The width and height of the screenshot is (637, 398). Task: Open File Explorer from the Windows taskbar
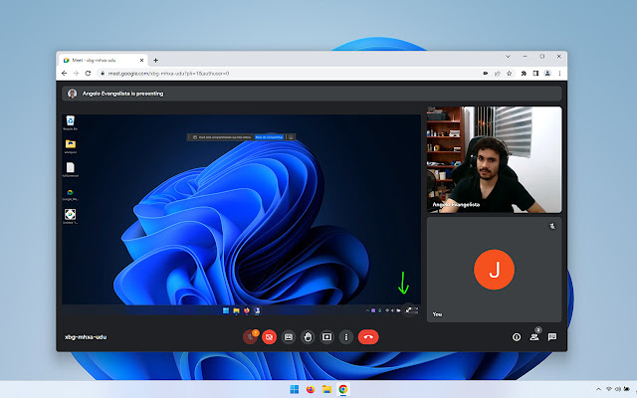pos(326,389)
